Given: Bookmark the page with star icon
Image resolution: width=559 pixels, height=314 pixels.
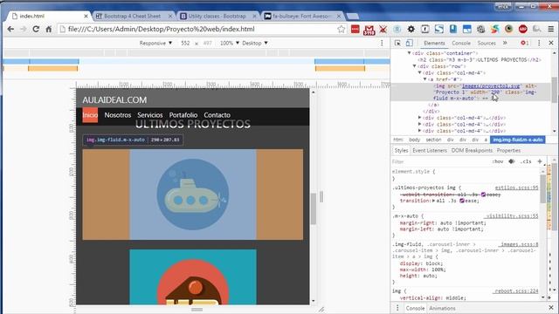Looking at the screenshot, I should 342,29.
